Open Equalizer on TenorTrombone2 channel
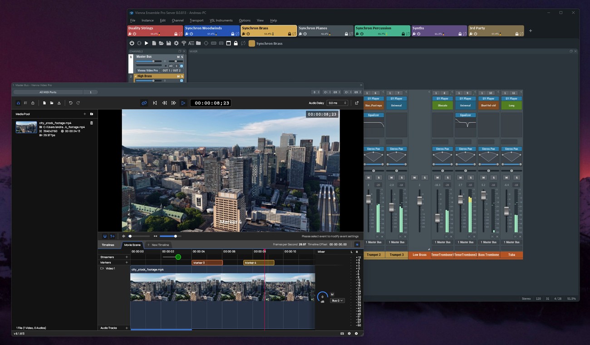Viewport: 590px width, 345px height. pos(466,115)
